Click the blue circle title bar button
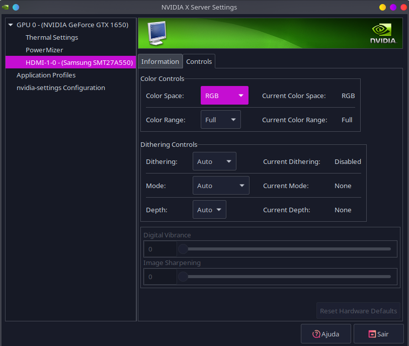The height and width of the screenshot is (346, 409). point(16,7)
